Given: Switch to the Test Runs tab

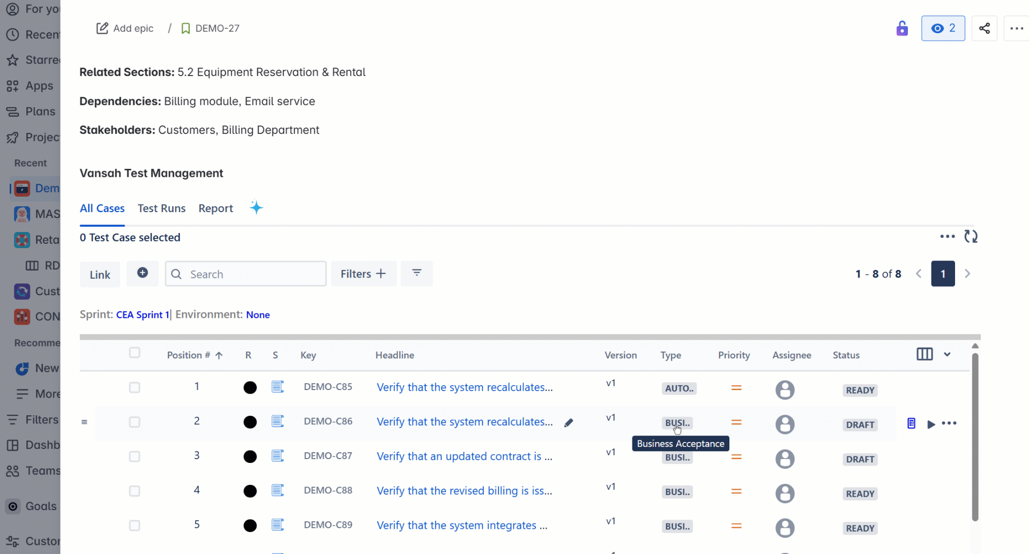Looking at the screenshot, I should click(161, 208).
